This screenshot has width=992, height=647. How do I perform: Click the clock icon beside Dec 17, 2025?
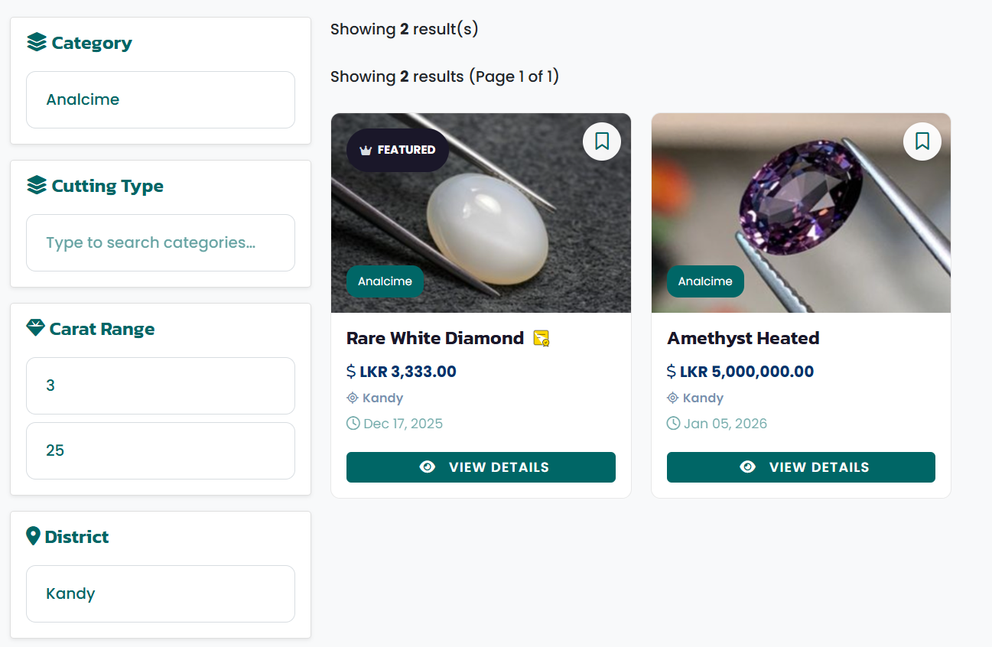(x=353, y=424)
